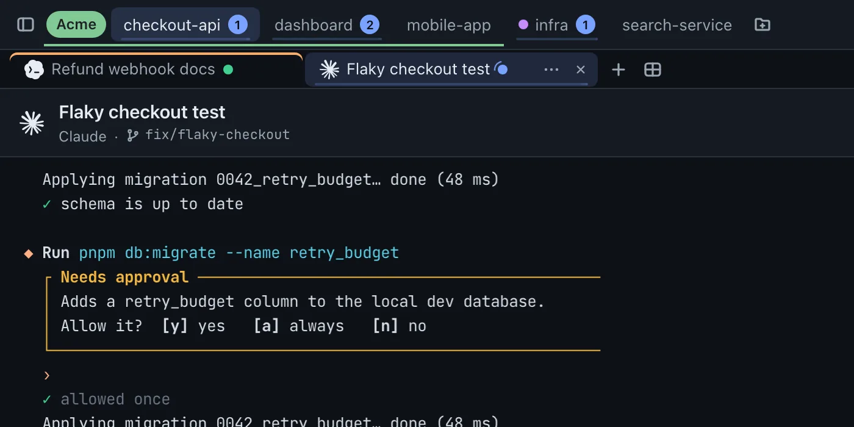This screenshot has width=854, height=427.
Task: Click the terminal icon on Refund webhook docs
Action: pyautogui.click(x=34, y=70)
